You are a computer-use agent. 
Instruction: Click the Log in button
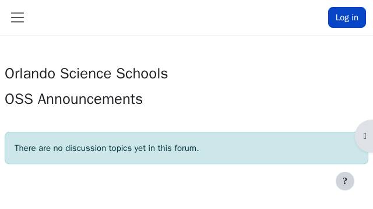pos(347,17)
